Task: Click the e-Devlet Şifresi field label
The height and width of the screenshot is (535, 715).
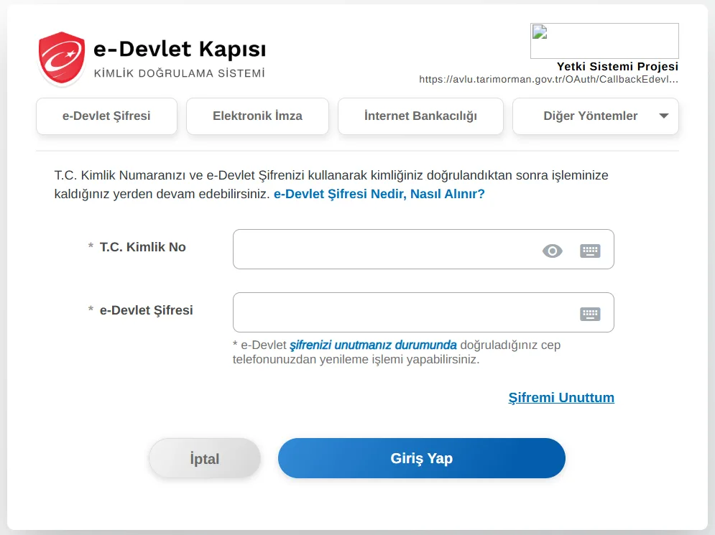Action: (147, 310)
